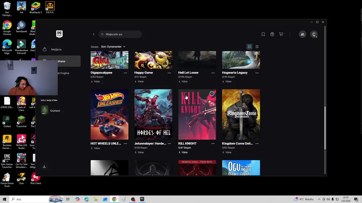Open TeamSpeak desktop icon

click(x=21, y=27)
